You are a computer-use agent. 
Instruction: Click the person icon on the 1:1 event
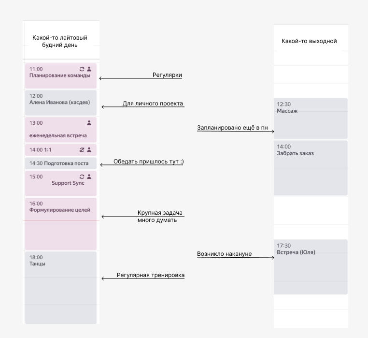pyautogui.click(x=89, y=150)
